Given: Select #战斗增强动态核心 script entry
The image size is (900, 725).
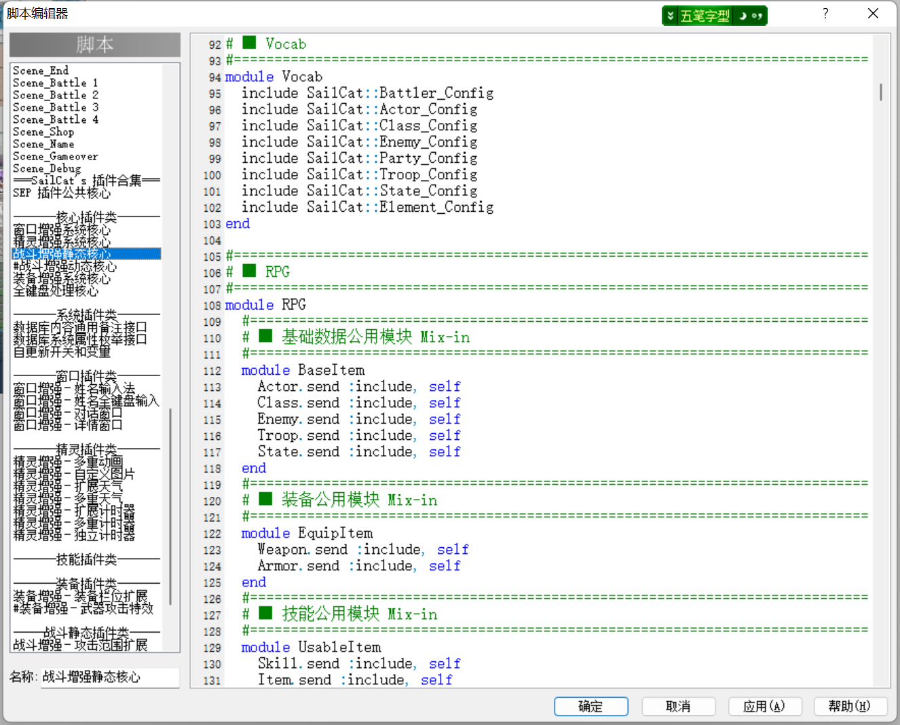Looking at the screenshot, I should click(65, 266).
